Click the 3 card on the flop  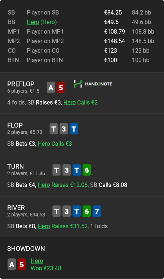click(64, 129)
